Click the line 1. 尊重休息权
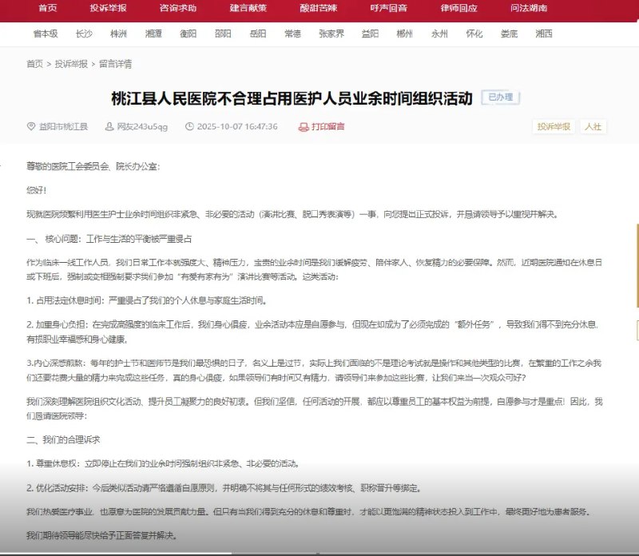This screenshot has height=556, width=639. (x=164, y=463)
